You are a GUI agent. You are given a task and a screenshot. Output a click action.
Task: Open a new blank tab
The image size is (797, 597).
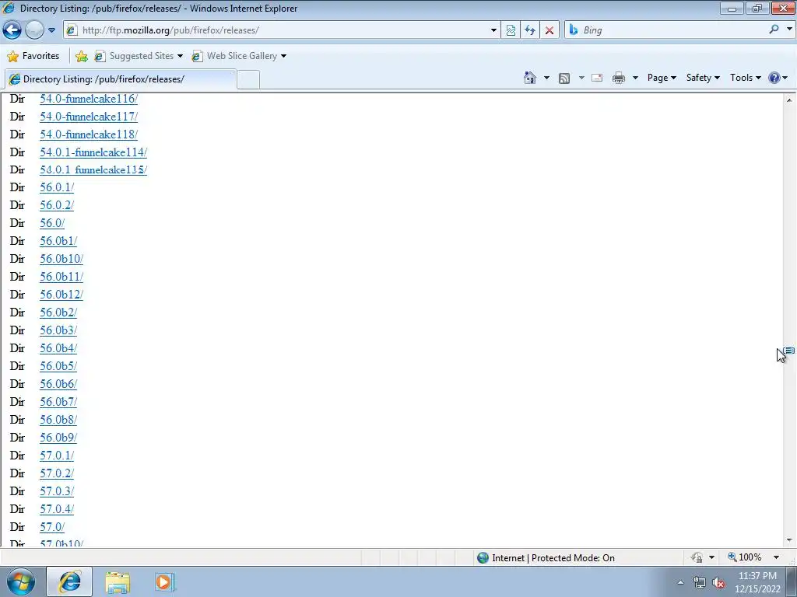pos(248,80)
